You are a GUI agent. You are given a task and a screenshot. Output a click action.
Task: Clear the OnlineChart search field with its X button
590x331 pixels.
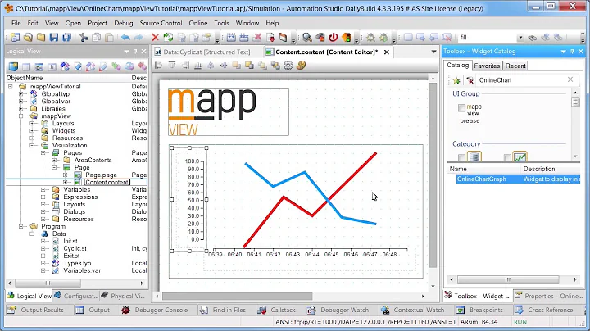click(x=570, y=79)
